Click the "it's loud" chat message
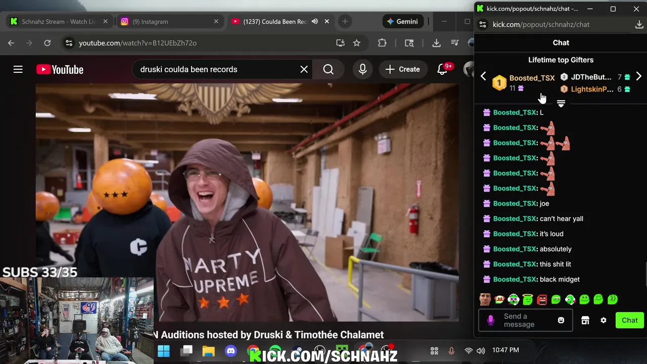The width and height of the screenshot is (647, 364). (551, 234)
